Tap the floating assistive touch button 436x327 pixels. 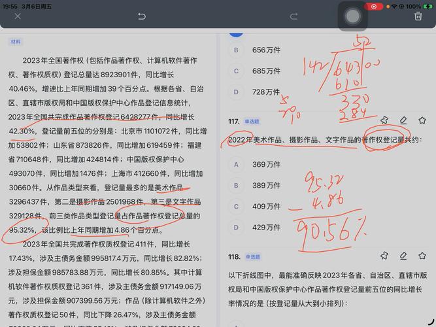pos(352,16)
